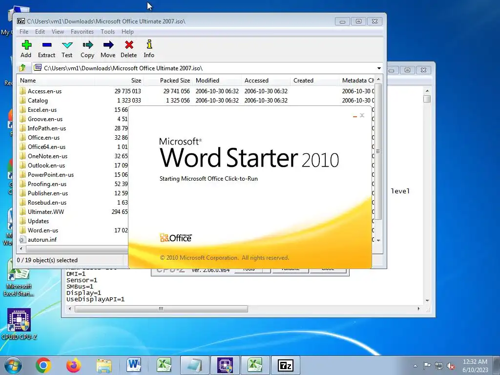Launch Google Chrome from taskbar
Viewport: 500px width, 375px height.
pyautogui.click(x=43, y=365)
